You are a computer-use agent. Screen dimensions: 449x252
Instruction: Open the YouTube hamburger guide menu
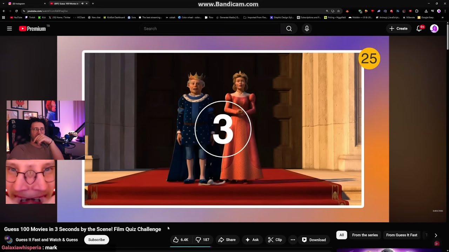9,29
